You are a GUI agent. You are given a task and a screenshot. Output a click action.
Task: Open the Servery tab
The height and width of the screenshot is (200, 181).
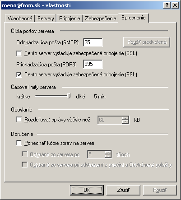coord(46,19)
